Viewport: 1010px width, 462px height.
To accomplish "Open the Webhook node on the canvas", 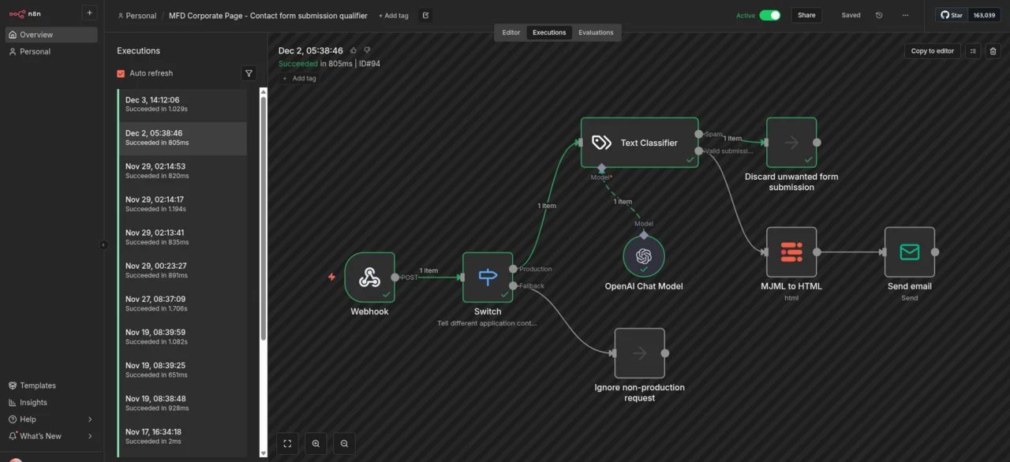I will [369, 278].
